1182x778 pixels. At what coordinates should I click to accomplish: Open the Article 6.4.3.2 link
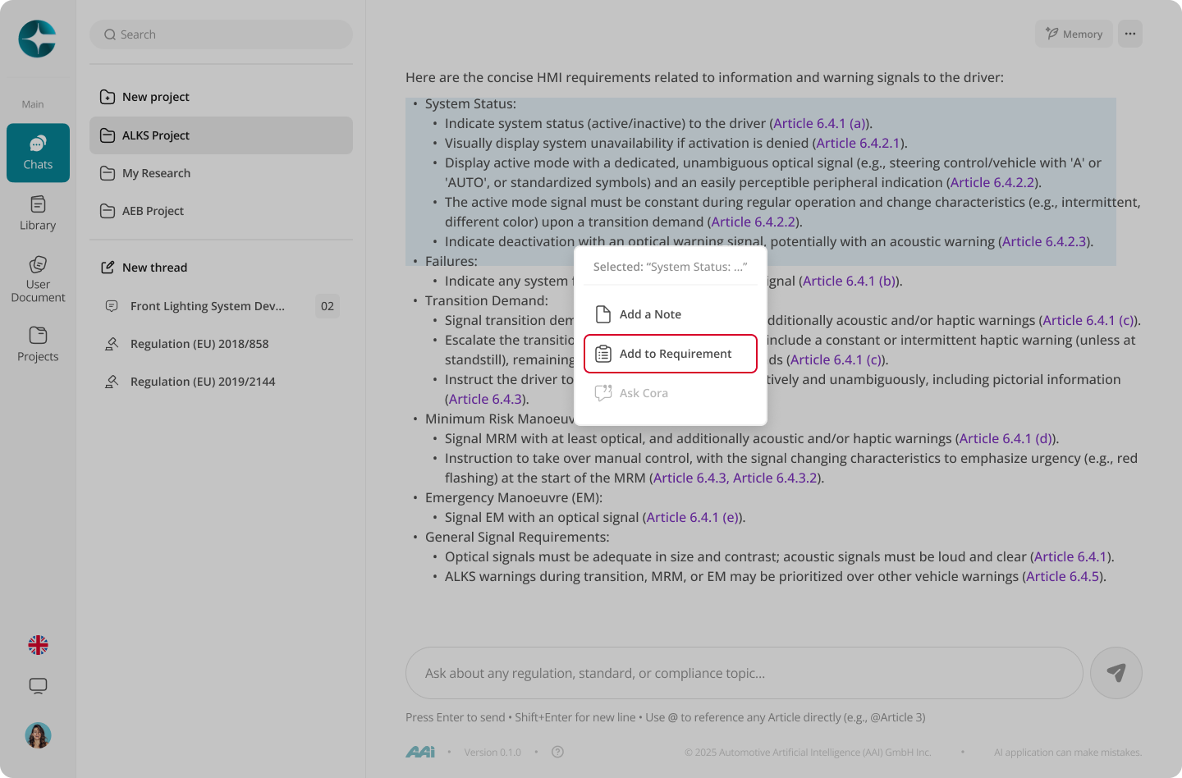(775, 478)
